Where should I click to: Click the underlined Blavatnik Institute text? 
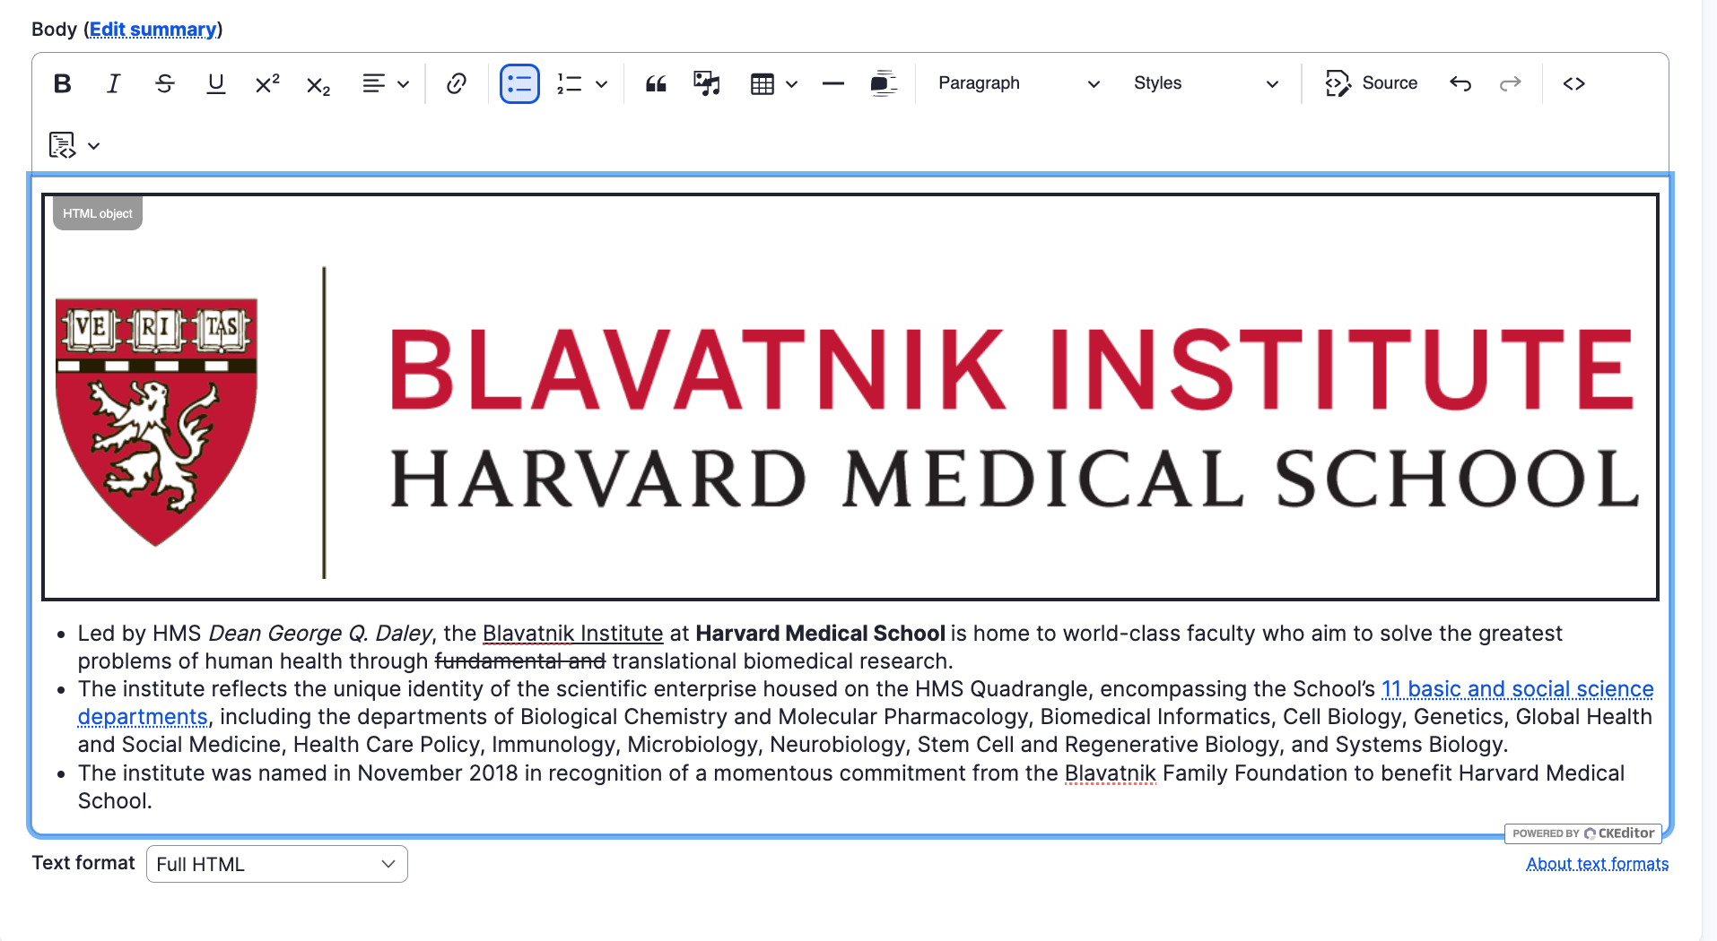(572, 634)
